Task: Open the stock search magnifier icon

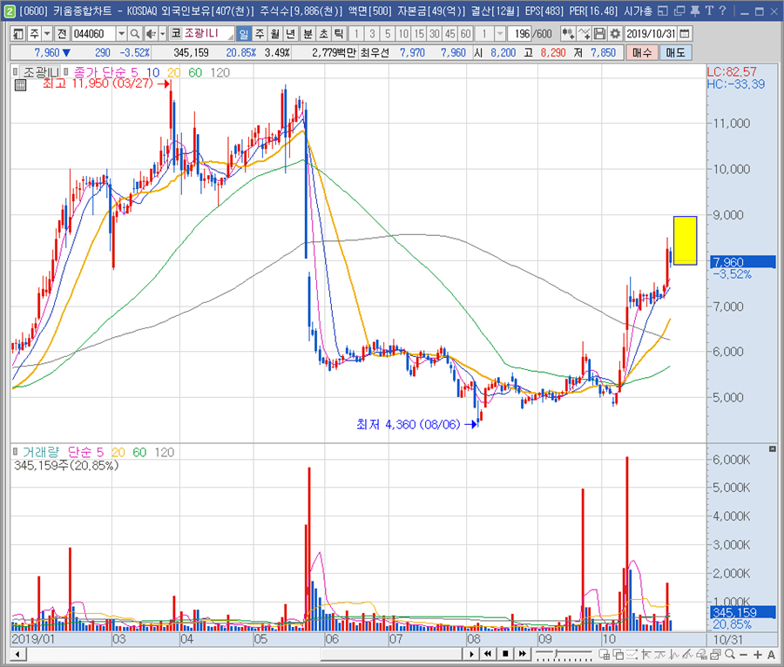Action: [134, 34]
